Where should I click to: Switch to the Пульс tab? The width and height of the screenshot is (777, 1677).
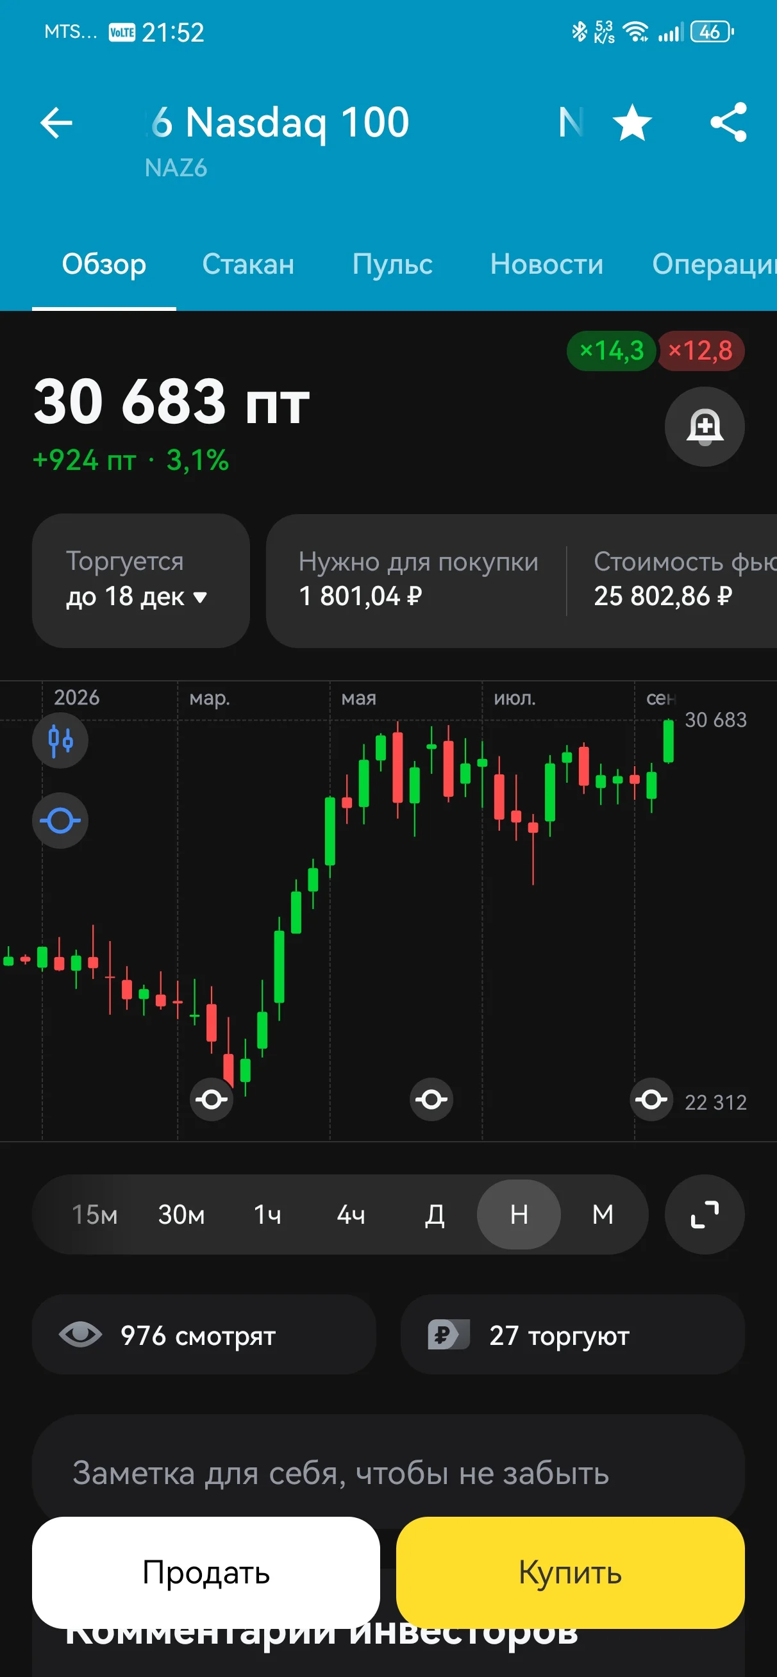[x=393, y=263]
